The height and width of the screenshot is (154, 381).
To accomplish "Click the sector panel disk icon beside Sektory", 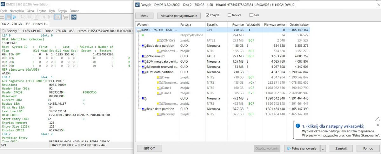I will (x=3, y=31).
